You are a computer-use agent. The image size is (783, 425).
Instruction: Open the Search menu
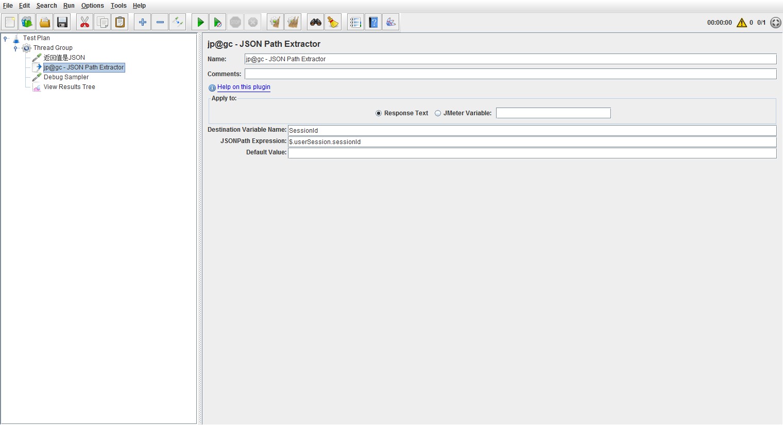pos(46,6)
